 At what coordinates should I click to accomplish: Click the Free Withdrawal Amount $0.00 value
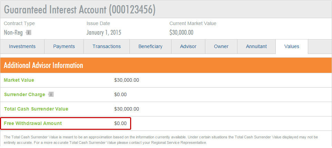[x=120, y=123]
